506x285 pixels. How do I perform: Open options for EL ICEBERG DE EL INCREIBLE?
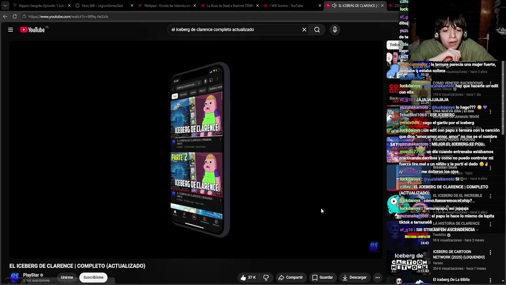pyautogui.click(x=490, y=196)
